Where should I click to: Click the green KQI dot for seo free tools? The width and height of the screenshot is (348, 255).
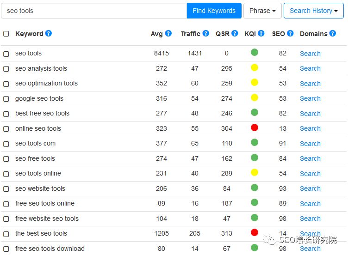coord(255,158)
